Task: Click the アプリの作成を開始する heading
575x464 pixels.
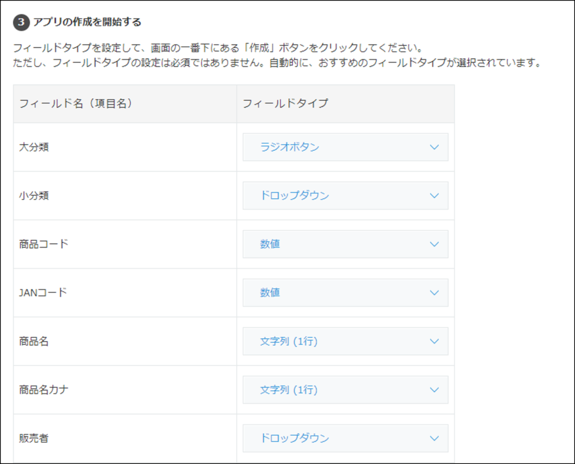Action: coord(87,22)
